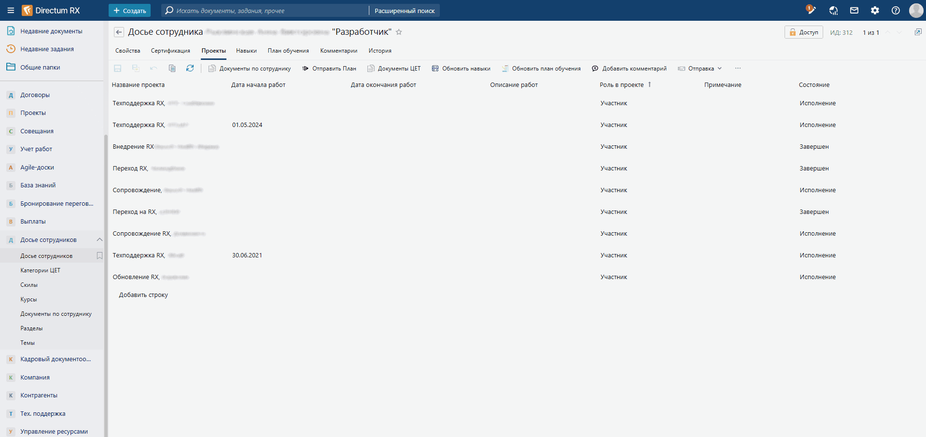The height and width of the screenshot is (437, 926).
Task: Collapse the Досье сотрудников sidebar group
Action: click(x=99, y=240)
